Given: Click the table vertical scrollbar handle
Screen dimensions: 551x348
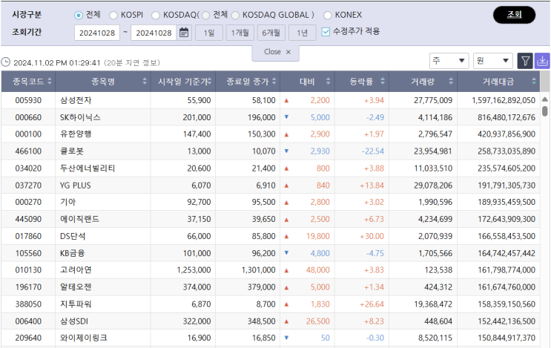Looking at the screenshot, I should click(544, 111).
